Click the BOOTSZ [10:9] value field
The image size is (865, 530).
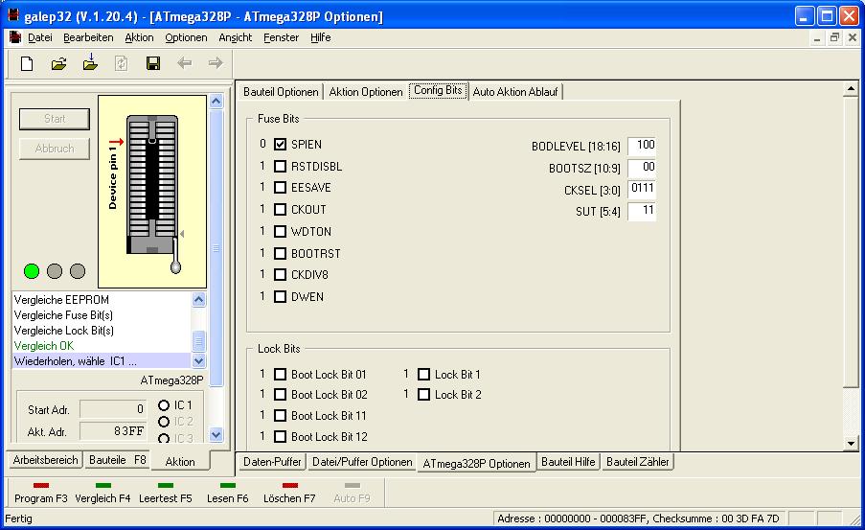click(x=642, y=168)
